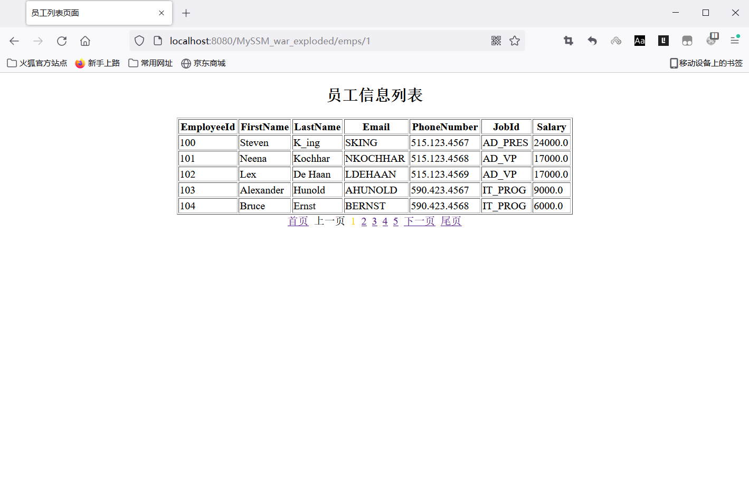Screen dimensions: 749x485
Task: Close the 员工列表页面 tab
Action: [162, 13]
